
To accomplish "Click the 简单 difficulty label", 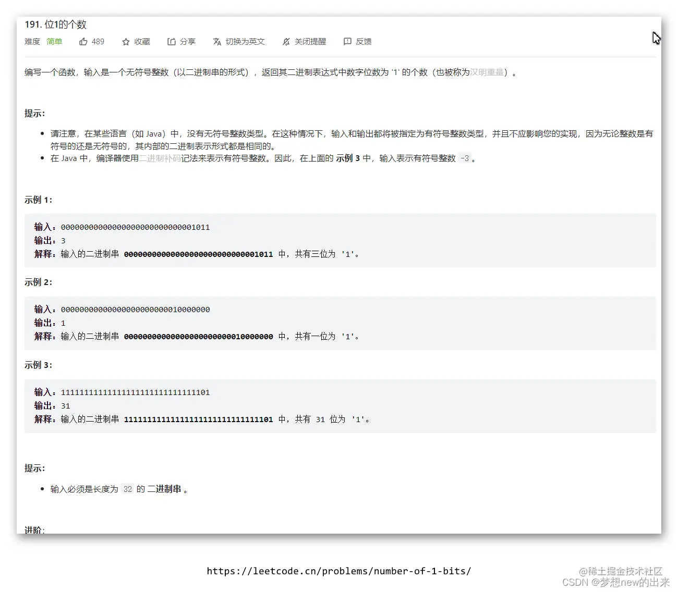I will tap(54, 42).
